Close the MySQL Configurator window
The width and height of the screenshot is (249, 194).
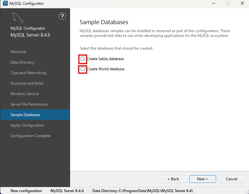(x=242, y=3)
